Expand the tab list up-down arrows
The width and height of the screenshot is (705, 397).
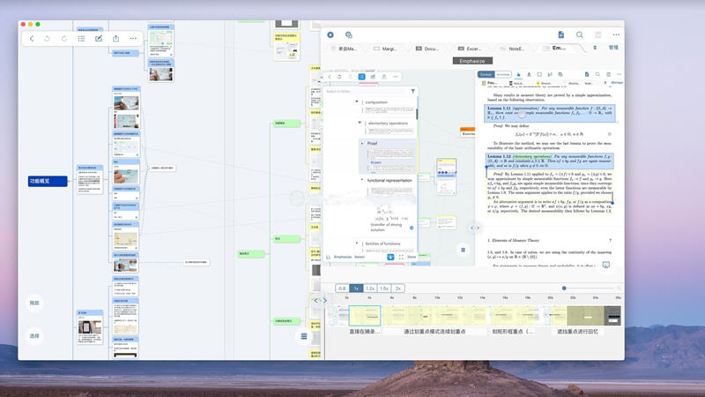point(595,48)
